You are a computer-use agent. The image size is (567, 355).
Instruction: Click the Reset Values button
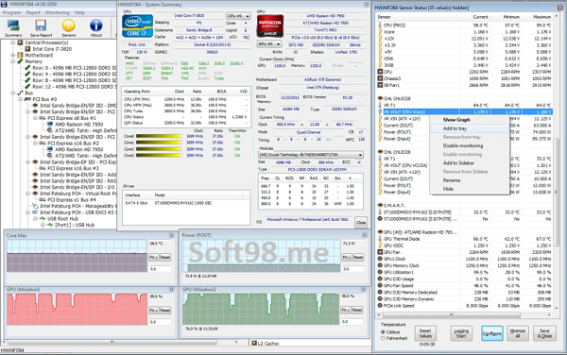(x=425, y=333)
